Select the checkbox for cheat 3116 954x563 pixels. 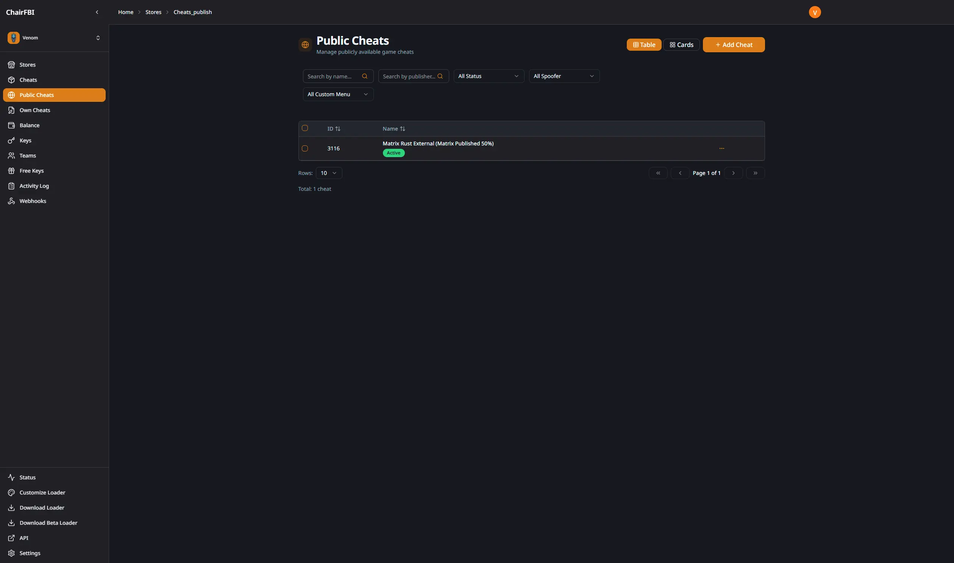point(305,148)
